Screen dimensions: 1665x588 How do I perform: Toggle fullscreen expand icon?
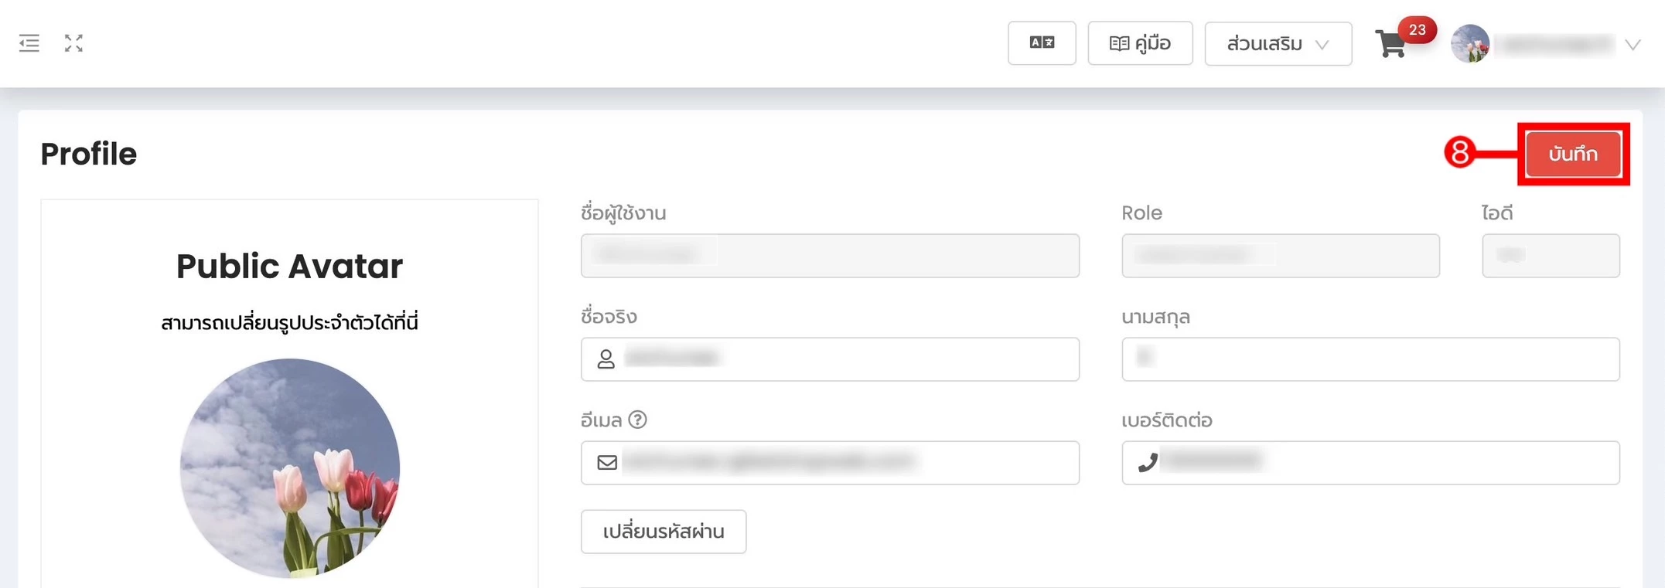coord(73,43)
